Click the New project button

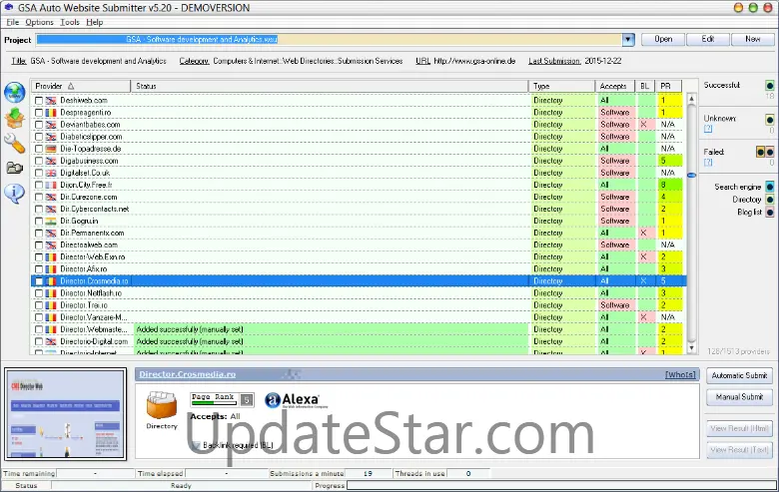752,39
